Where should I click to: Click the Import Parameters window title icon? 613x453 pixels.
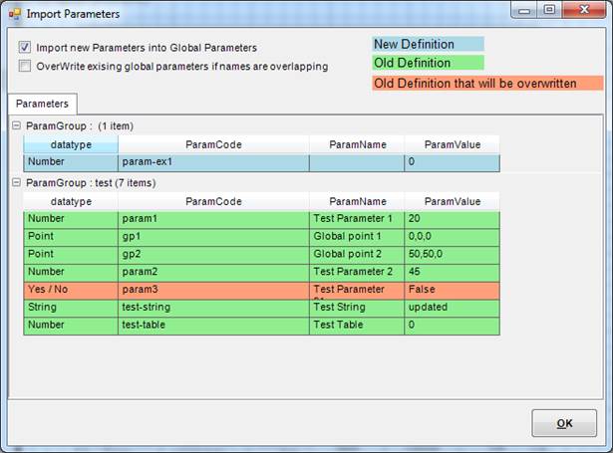[13, 14]
